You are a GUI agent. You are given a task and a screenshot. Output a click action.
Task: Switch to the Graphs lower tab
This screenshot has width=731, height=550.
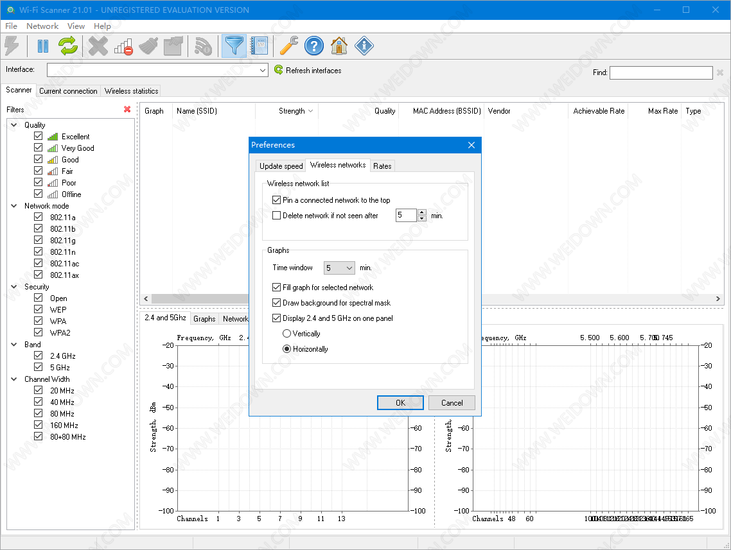coord(204,318)
